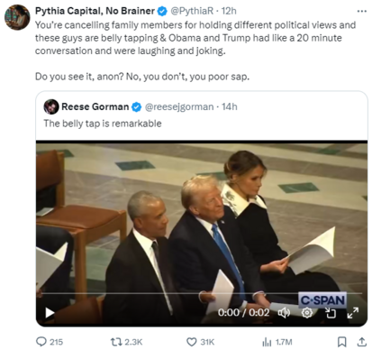Expand video to fullscreen
This screenshot has width=372, height=350.
pyautogui.click(x=353, y=313)
